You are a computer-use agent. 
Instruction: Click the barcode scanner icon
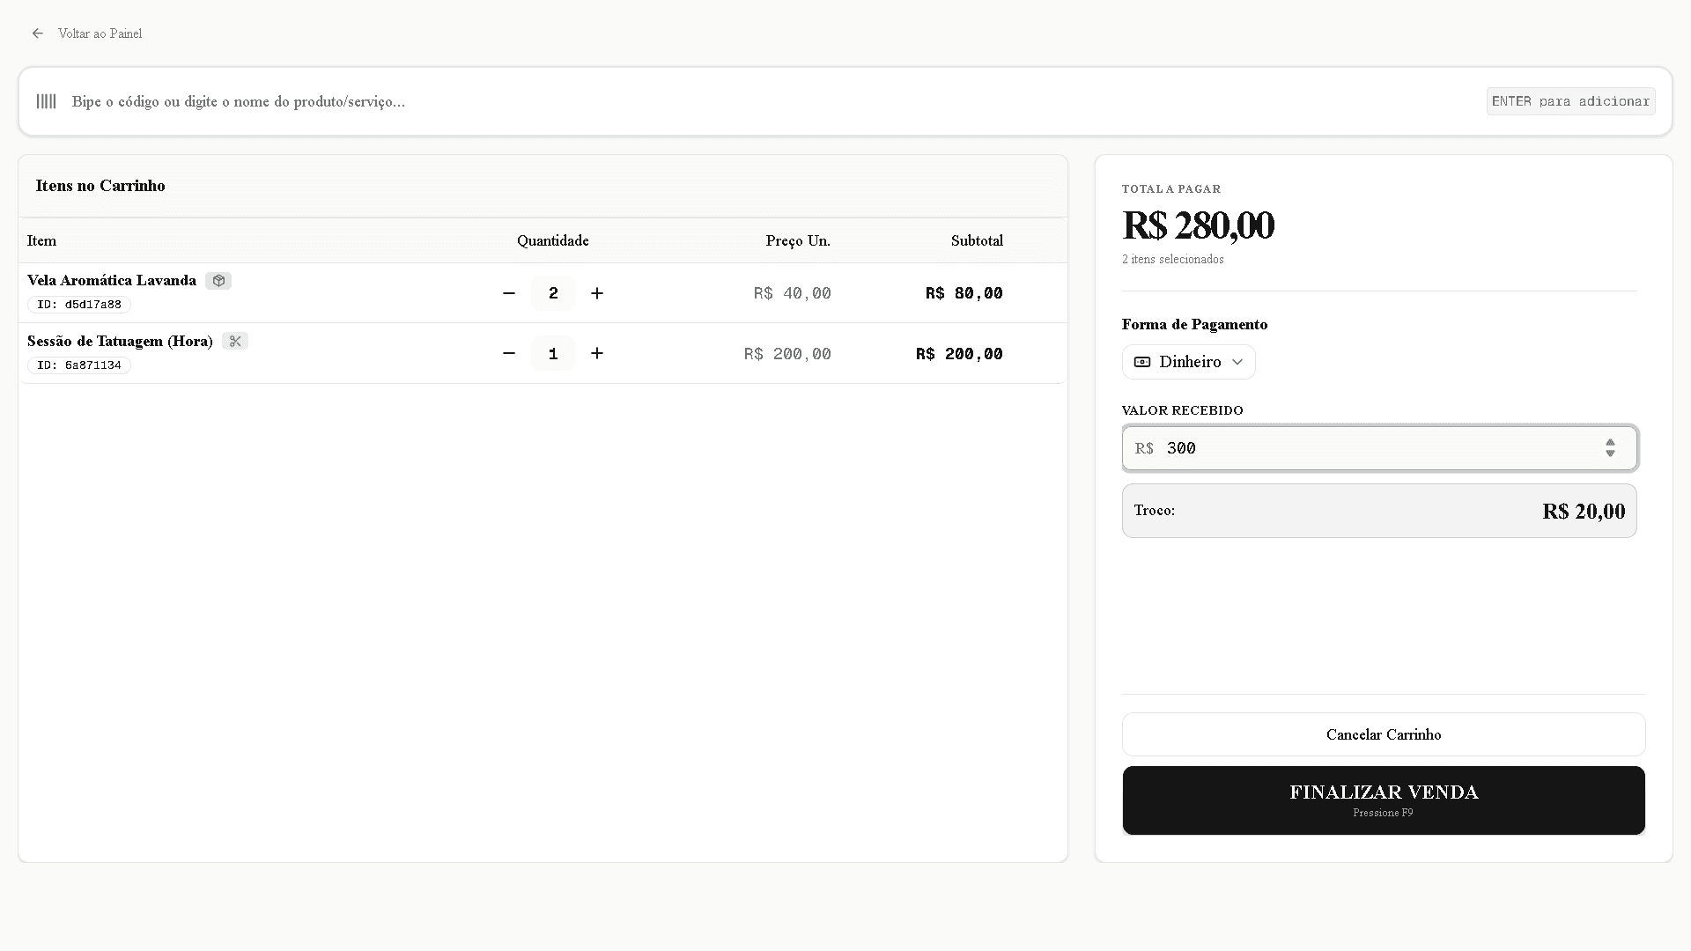(47, 101)
